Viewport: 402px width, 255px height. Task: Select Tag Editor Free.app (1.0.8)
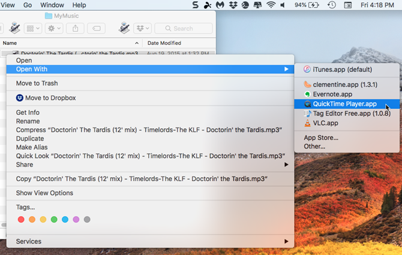[x=347, y=113]
